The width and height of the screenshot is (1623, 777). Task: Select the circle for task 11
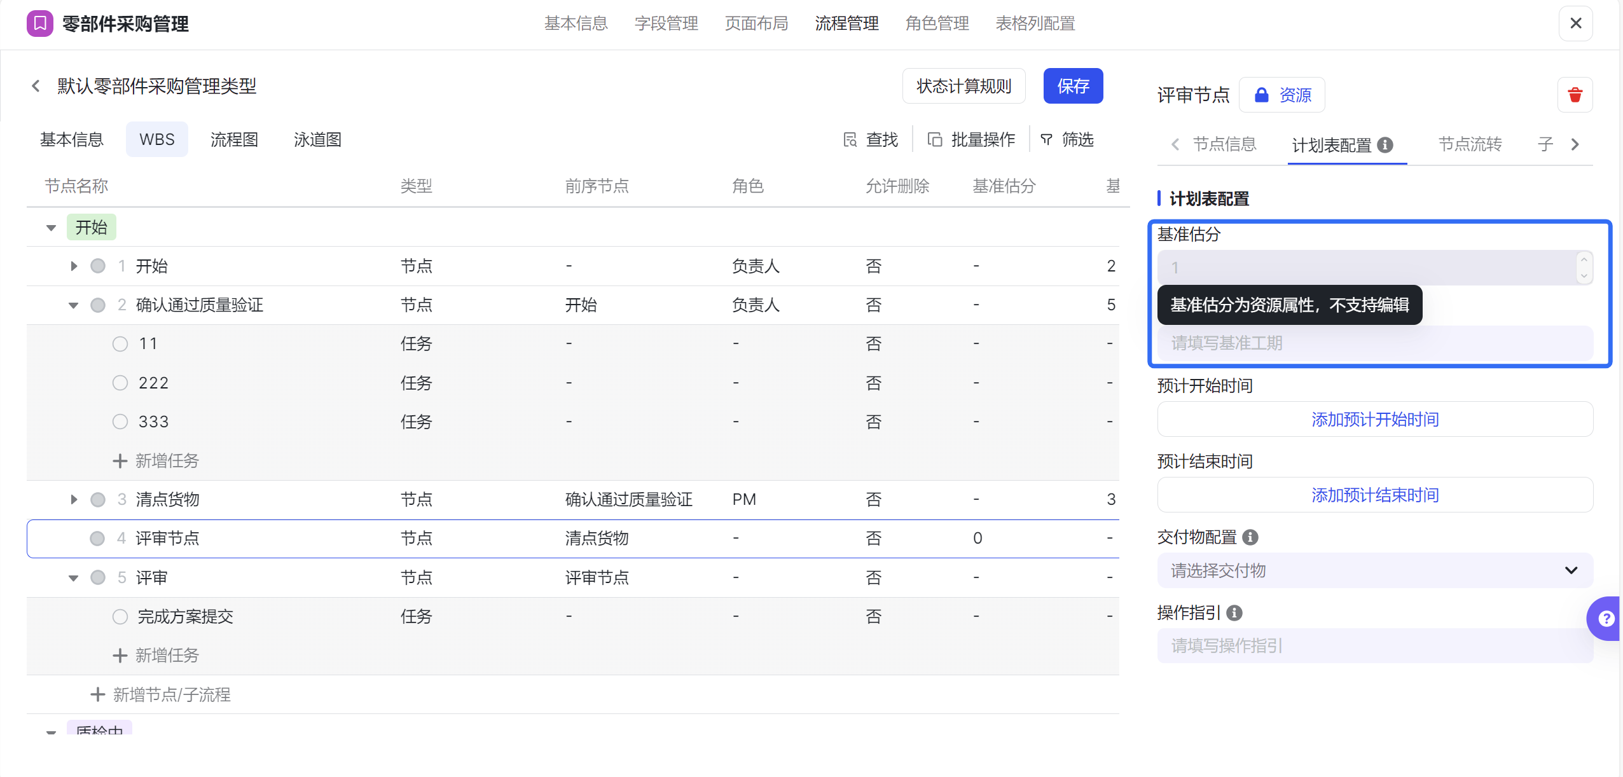[120, 344]
